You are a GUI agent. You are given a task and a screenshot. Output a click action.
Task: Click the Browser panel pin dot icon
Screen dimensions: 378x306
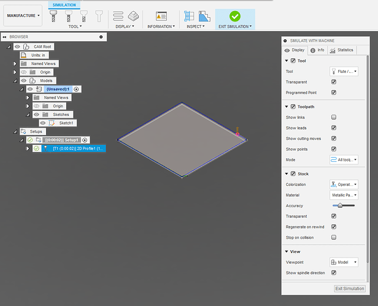tap(101, 37)
